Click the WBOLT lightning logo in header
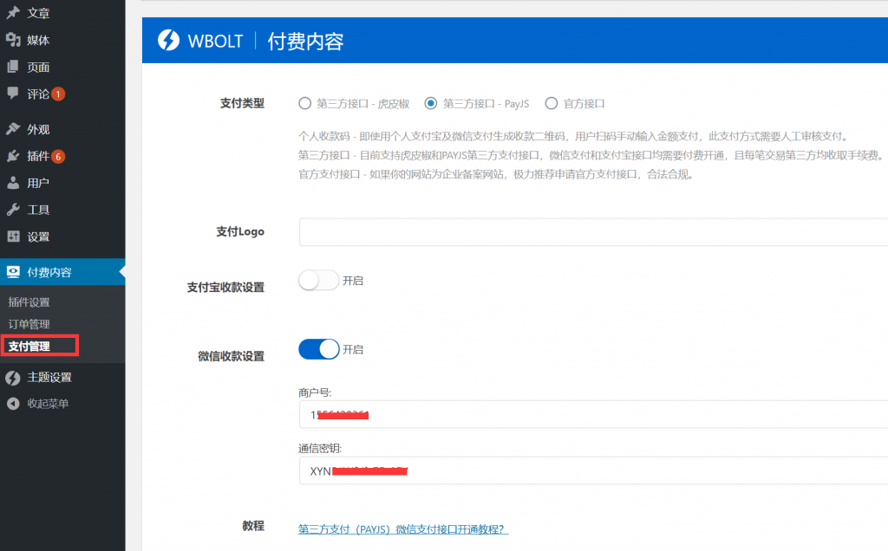Viewport: 888px width, 551px height. (x=168, y=40)
